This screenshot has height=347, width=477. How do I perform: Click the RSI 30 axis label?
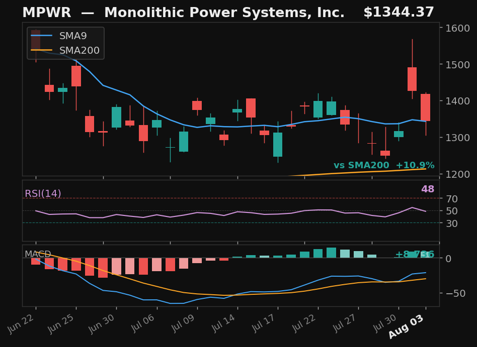point(452,223)
